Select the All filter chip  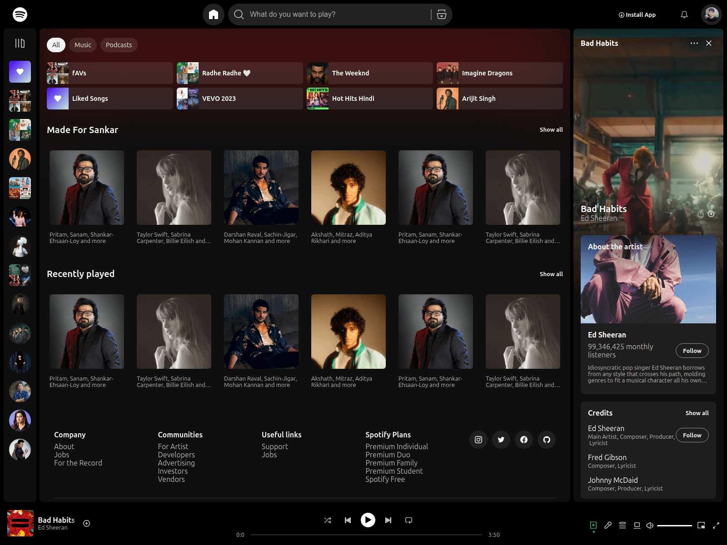click(56, 45)
